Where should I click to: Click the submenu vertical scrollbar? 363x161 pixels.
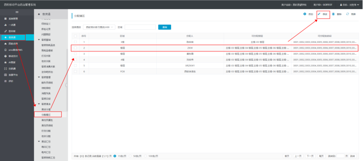pyautogui.click(x=67, y=80)
